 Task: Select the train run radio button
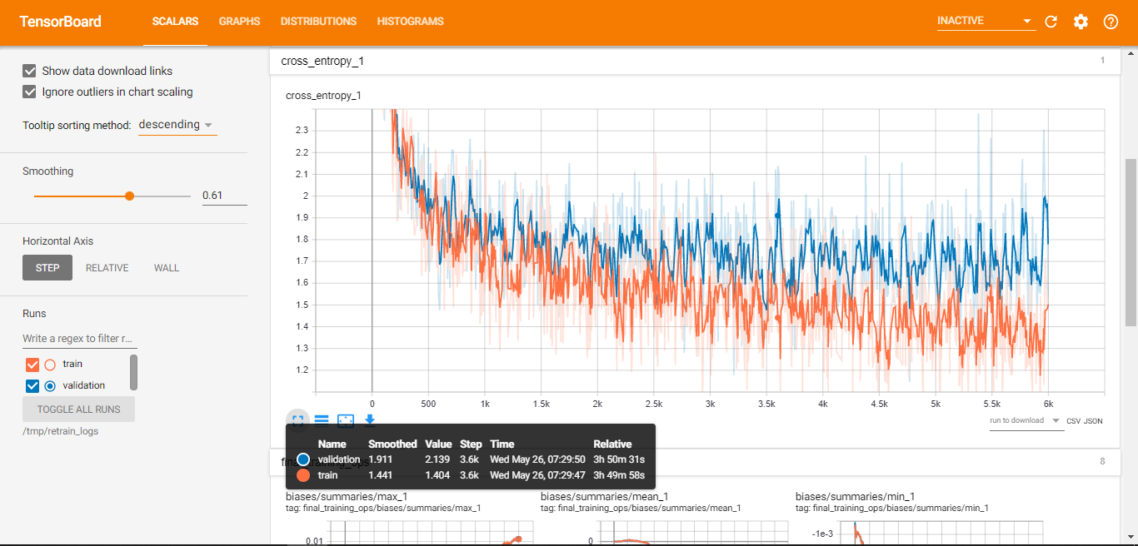(50, 365)
